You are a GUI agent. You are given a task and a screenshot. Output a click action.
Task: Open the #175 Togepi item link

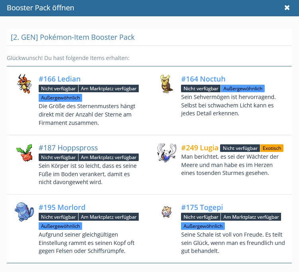(202, 207)
